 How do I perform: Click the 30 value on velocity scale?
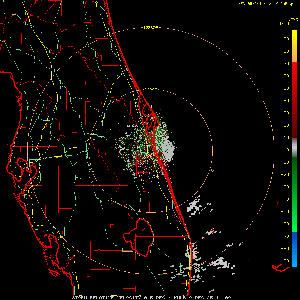(x=286, y=113)
